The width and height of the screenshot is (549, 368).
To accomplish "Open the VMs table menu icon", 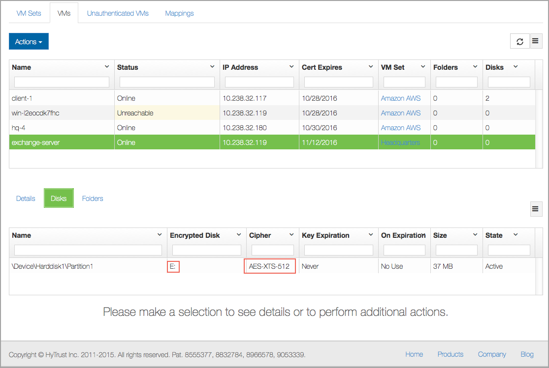I will (535, 41).
